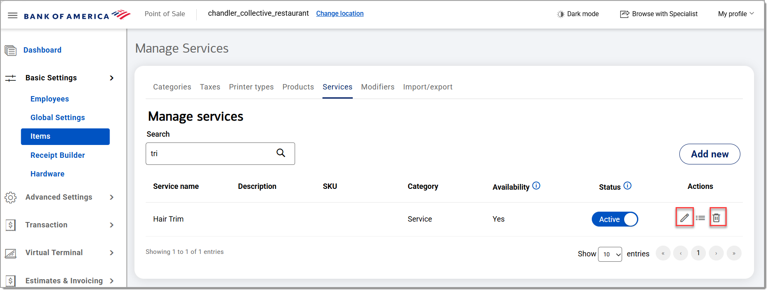The image size is (769, 292).
Task: Click the Status info icon
Action: coord(627,186)
